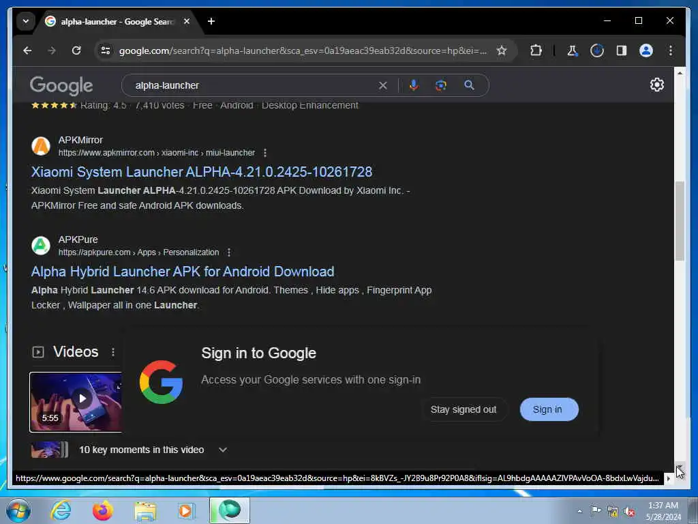Viewport: 698px width, 524px height.
Task: Clear the search query with X
Action: pos(383,85)
